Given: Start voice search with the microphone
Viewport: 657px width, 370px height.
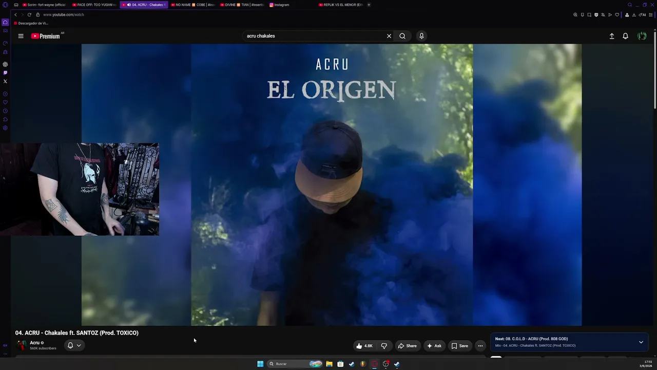Looking at the screenshot, I should (x=421, y=36).
